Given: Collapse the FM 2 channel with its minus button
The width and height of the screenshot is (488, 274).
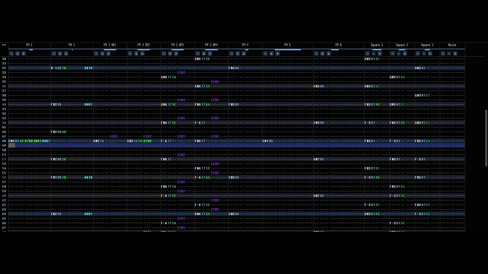Looking at the screenshot, I should click(x=54, y=54).
